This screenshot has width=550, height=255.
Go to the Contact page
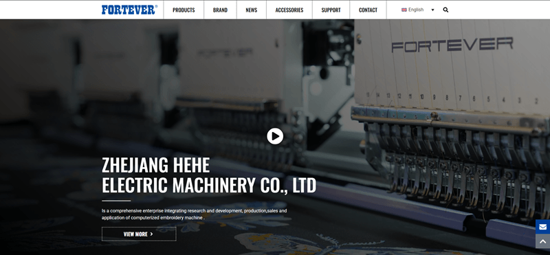point(368,10)
